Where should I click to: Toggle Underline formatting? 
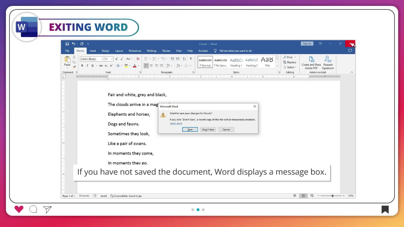point(92,66)
